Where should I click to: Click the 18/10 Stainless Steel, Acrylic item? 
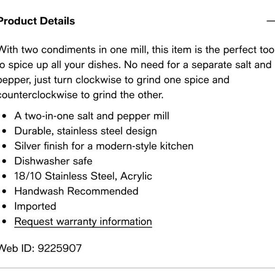click(x=83, y=176)
